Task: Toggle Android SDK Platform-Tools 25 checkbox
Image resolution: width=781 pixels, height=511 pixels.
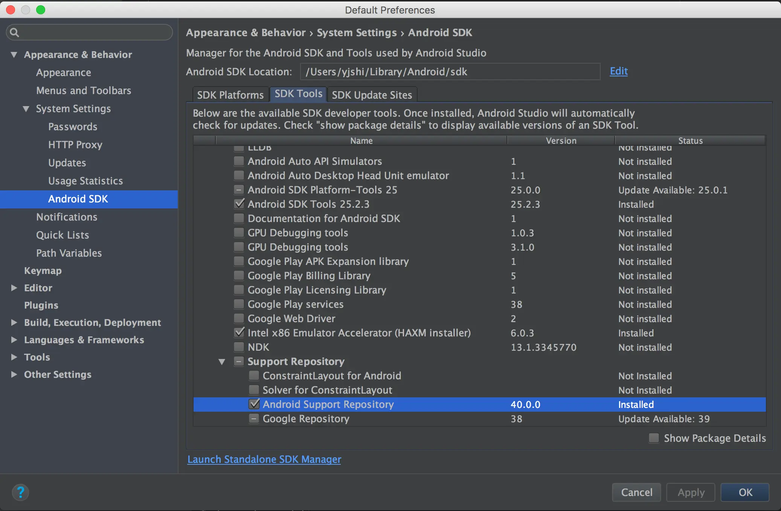Action: coord(239,190)
